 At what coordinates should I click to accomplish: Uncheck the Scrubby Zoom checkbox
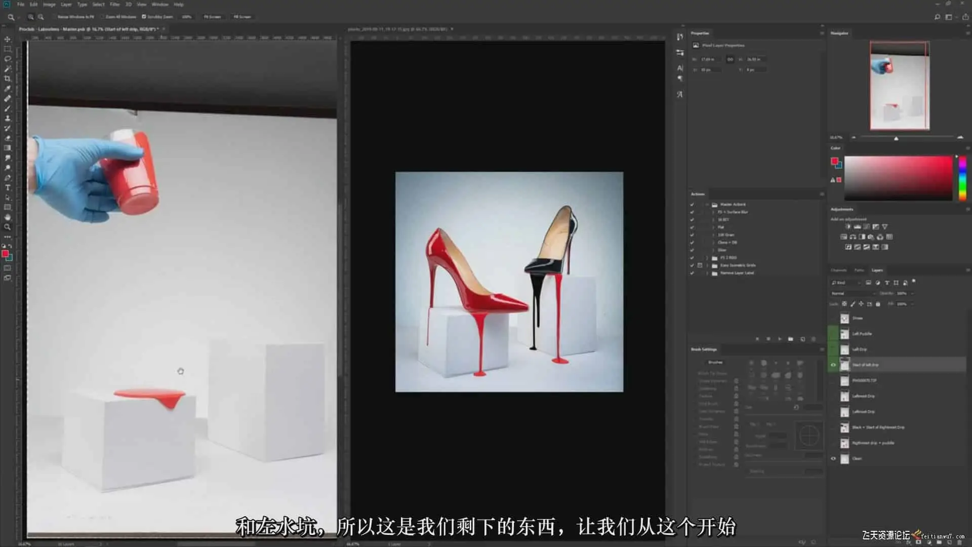tap(144, 17)
